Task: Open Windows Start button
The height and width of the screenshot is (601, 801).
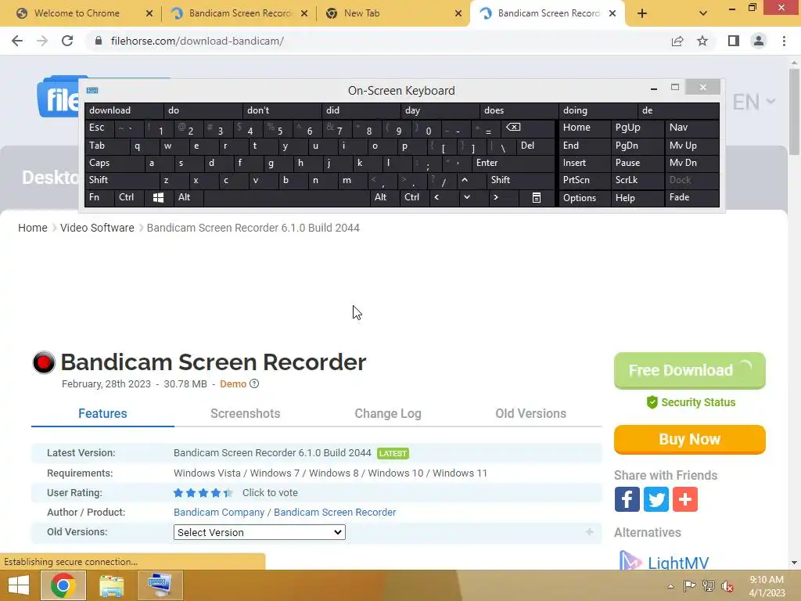Action: [19, 585]
